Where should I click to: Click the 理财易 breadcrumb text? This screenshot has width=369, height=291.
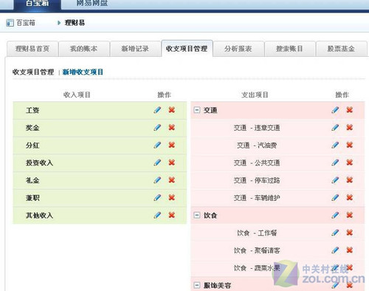coord(75,23)
